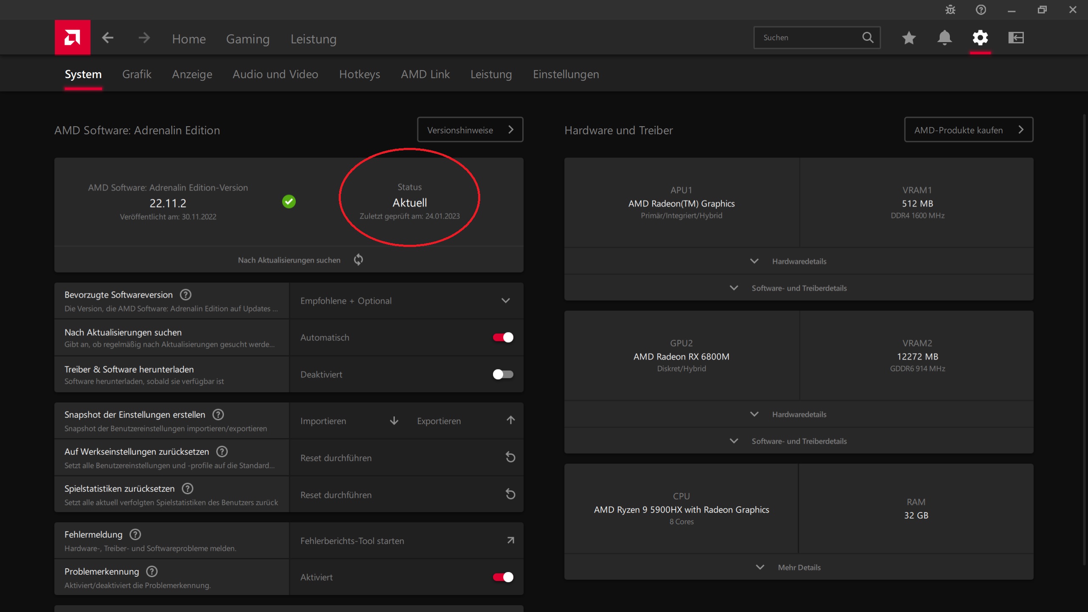Click the bug report icon
1088x612 pixels.
[x=950, y=10]
